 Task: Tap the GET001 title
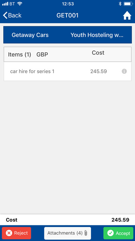pos(67,15)
